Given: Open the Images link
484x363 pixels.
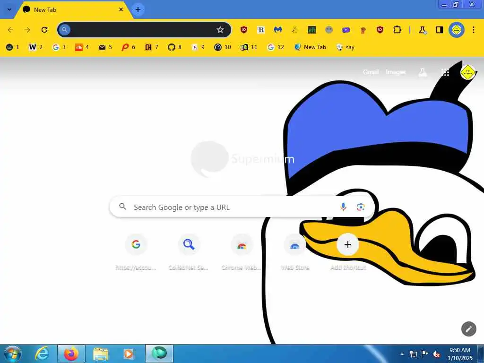Looking at the screenshot, I should [x=396, y=72].
